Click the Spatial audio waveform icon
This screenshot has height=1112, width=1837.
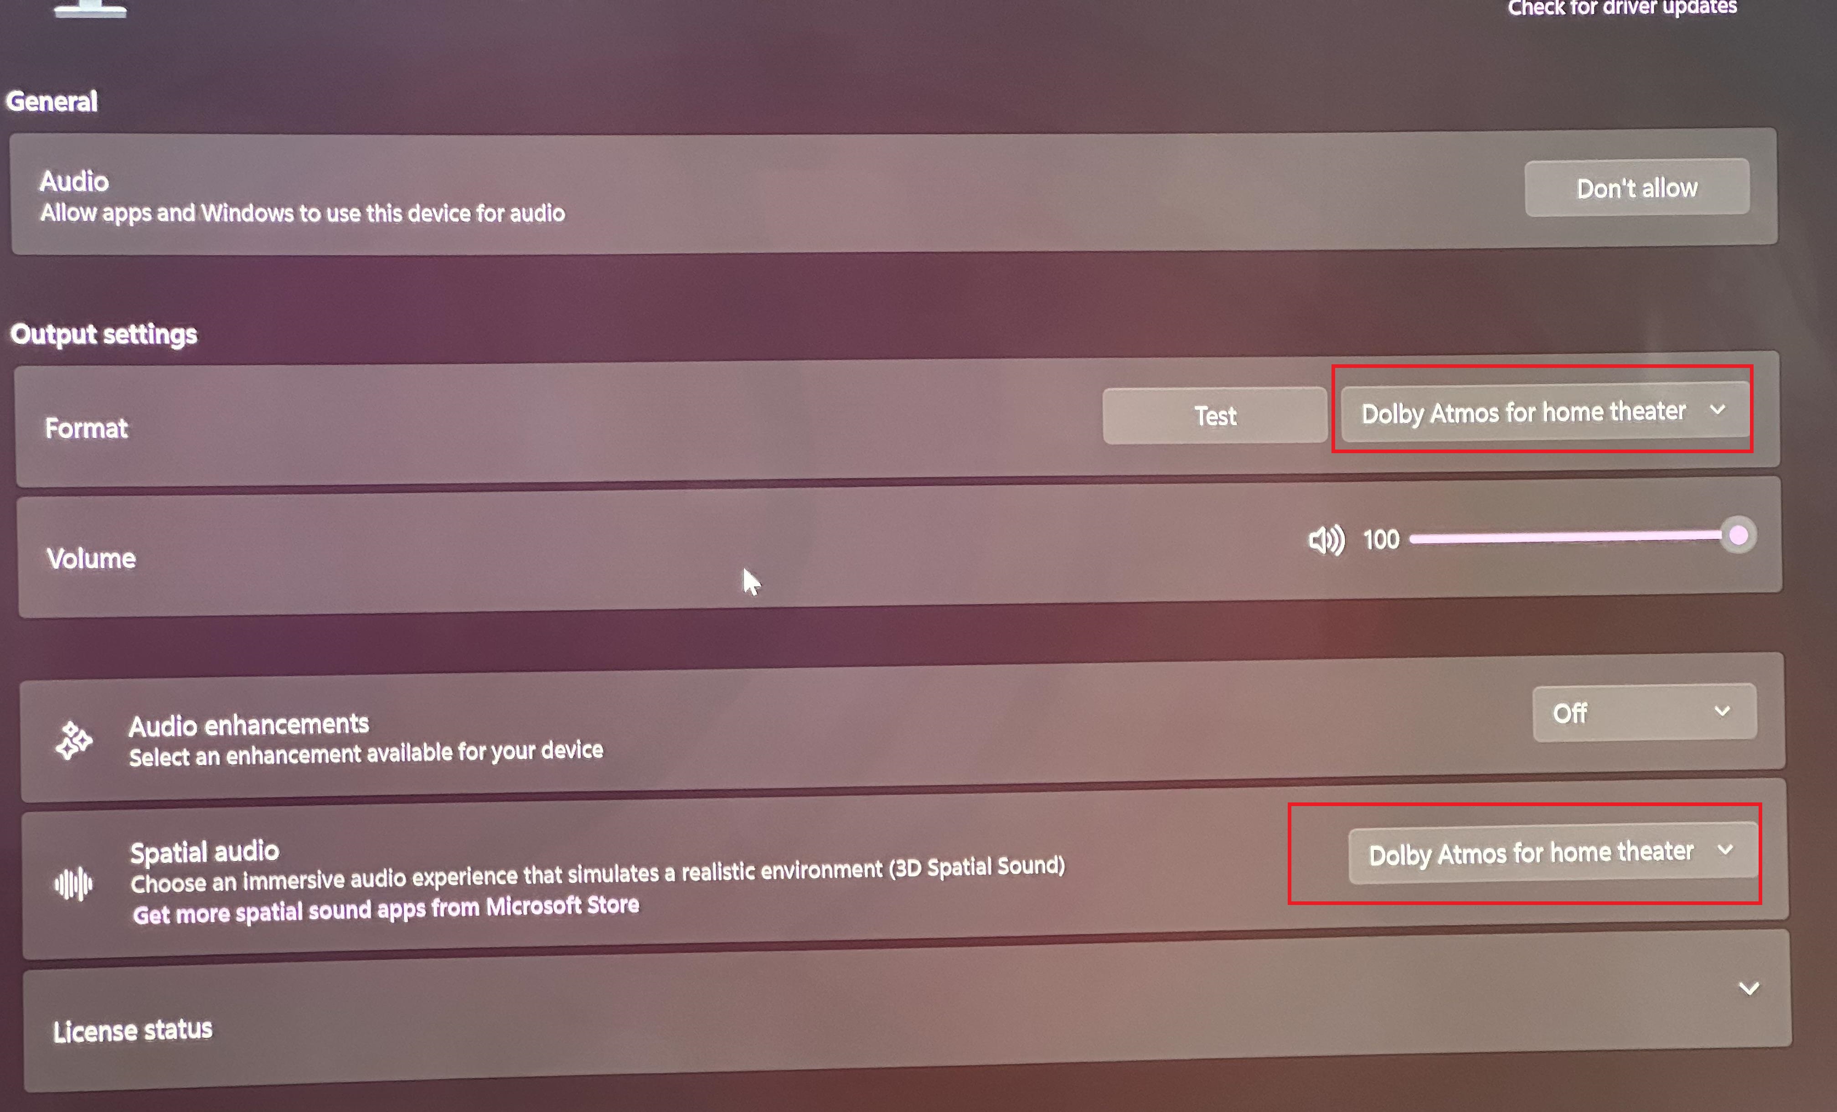click(74, 884)
